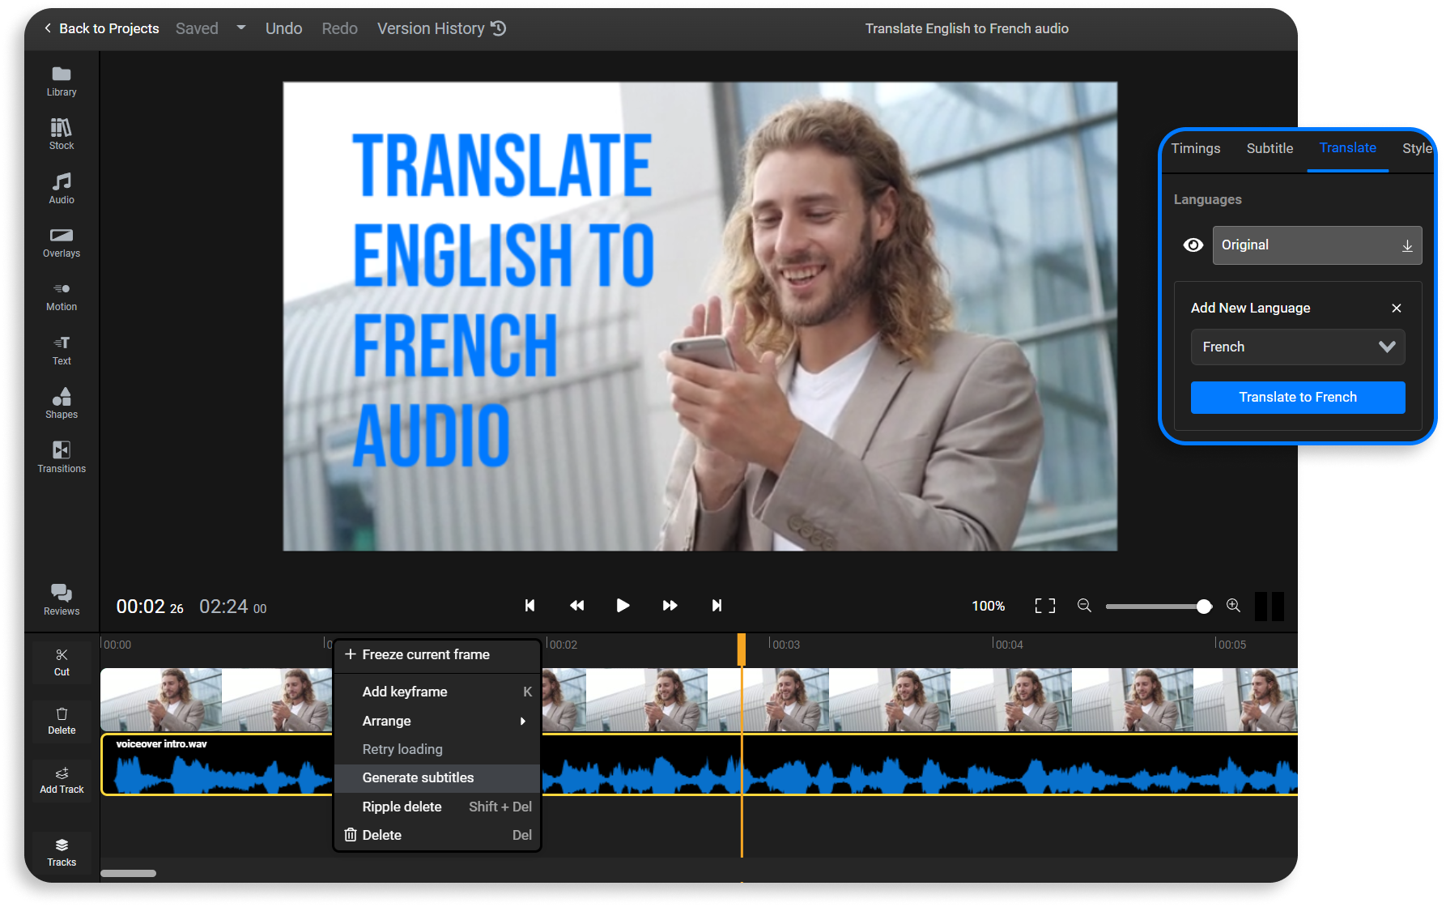Image resolution: width=1446 pixels, height=907 pixels.
Task: Click the Add Track icon
Action: tap(62, 780)
